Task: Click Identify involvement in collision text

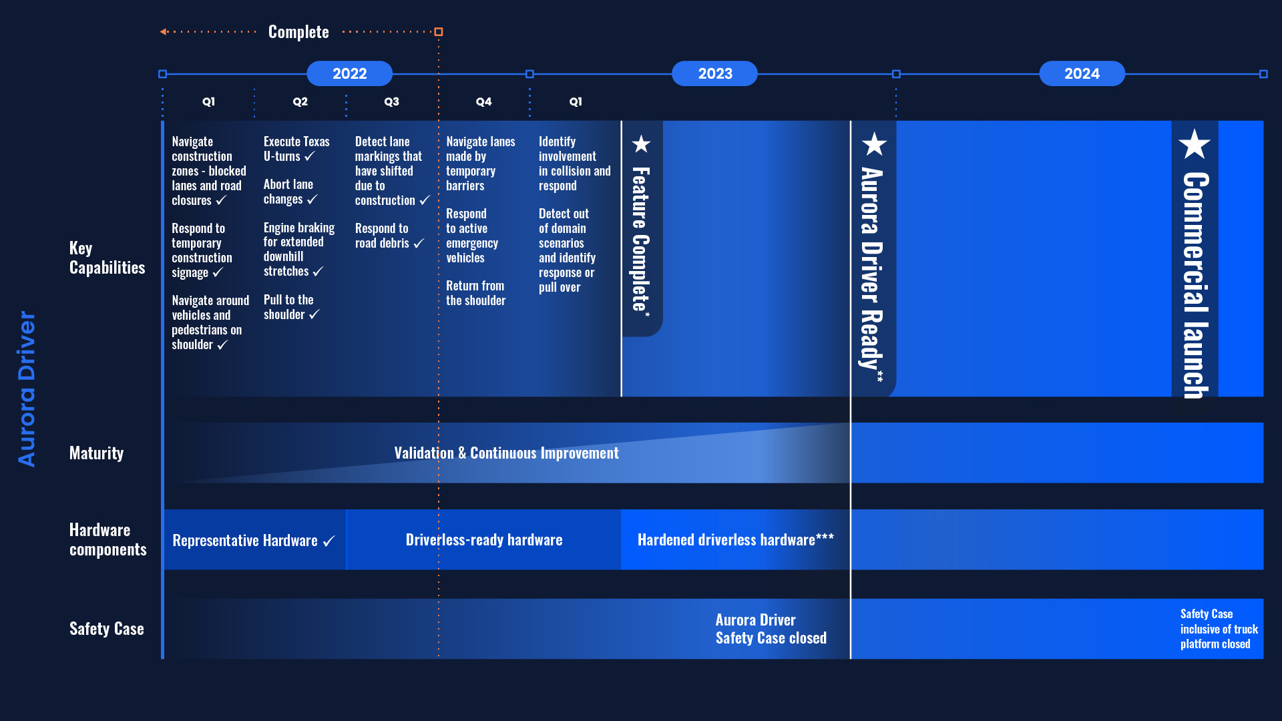Action: pyautogui.click(x=574, y=164)
